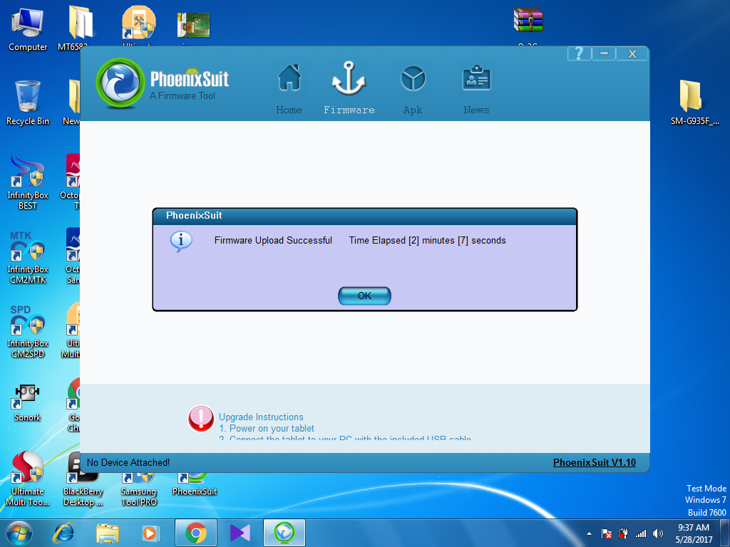Click the network signal tray icon
Image resolution: width=730 pixels, height=547 pixels.
pyautogui.click(x=641, y=534)
